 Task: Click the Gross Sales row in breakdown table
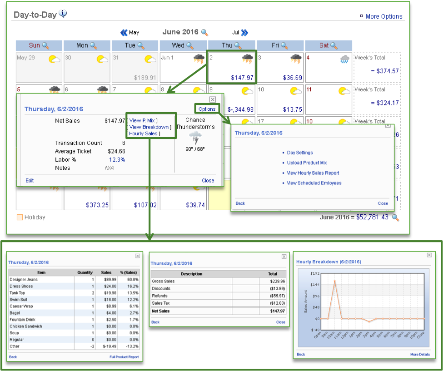[219, 281]
